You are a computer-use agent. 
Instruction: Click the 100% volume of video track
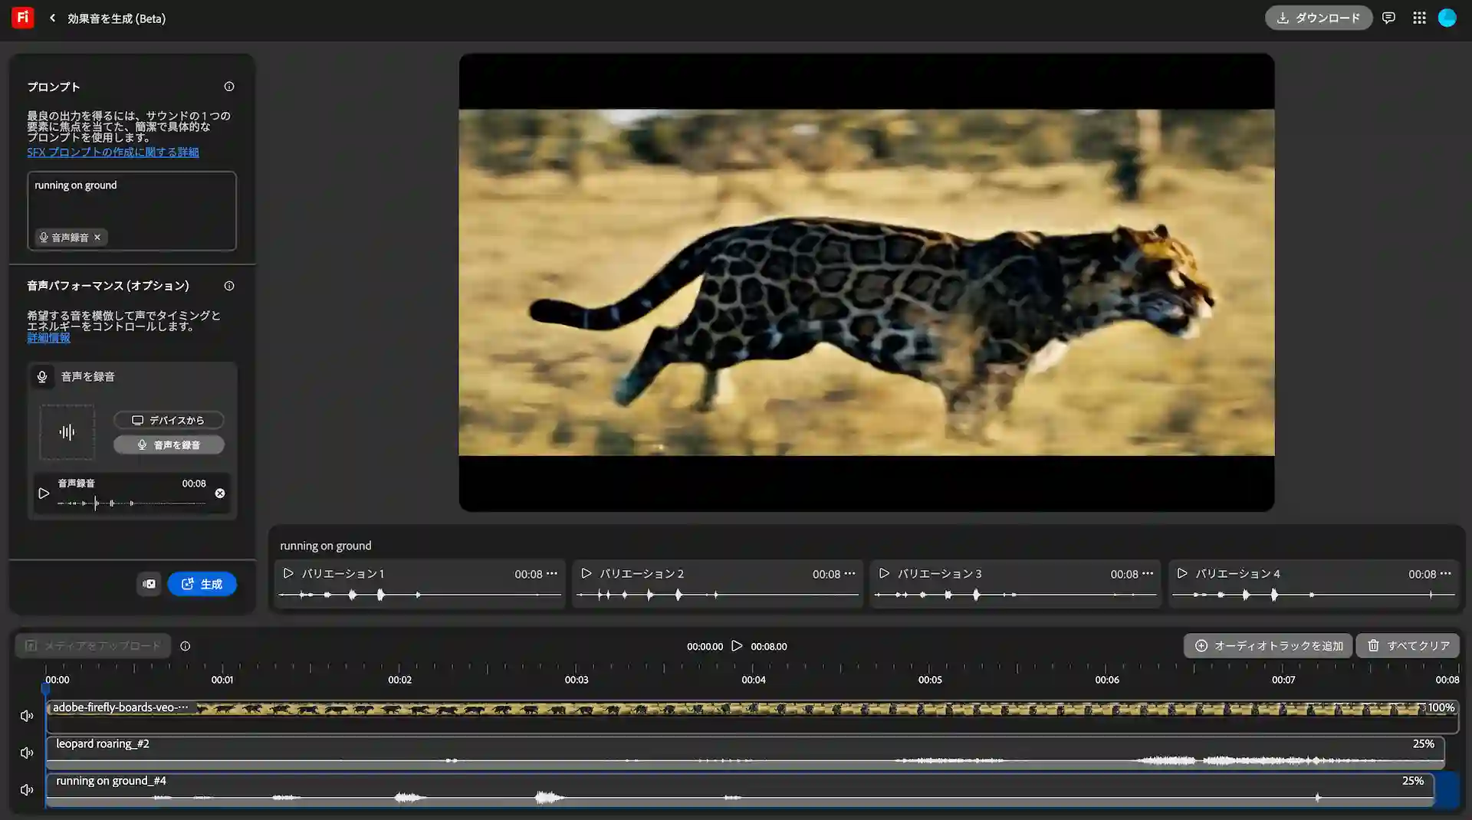click(1441, 707)
